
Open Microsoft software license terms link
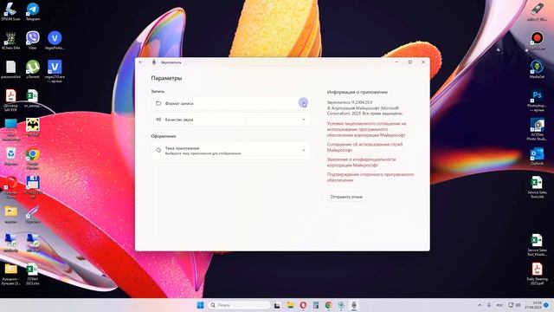366,129
